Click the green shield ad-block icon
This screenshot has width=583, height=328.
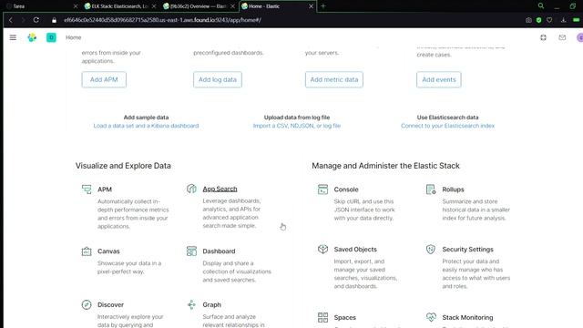(538, 20)
